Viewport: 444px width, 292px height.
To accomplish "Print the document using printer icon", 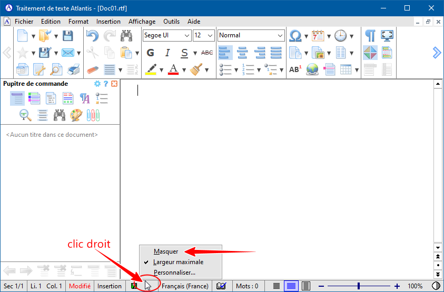I will pos(74,69).
